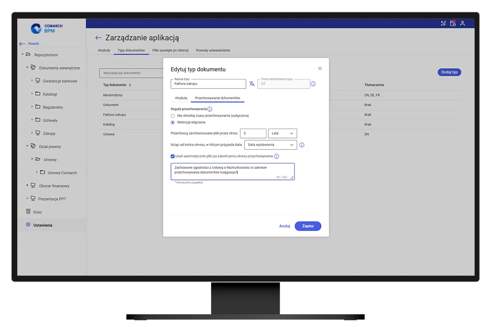Image resolution: width=491 pixels, height=327 pixels.
Task: Click the retention justification text area
Action: coord(232,172)
